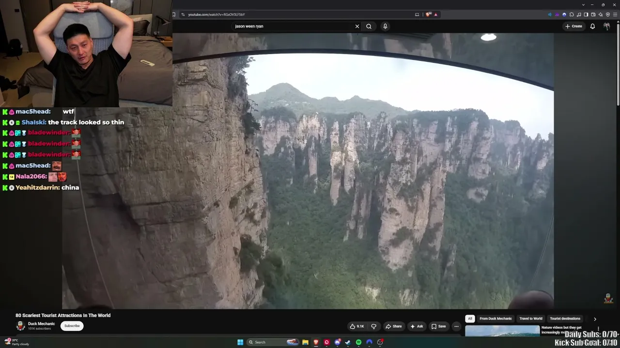Click the cast screen icon in address bar
620x348 pixels.
coord(417,14)
